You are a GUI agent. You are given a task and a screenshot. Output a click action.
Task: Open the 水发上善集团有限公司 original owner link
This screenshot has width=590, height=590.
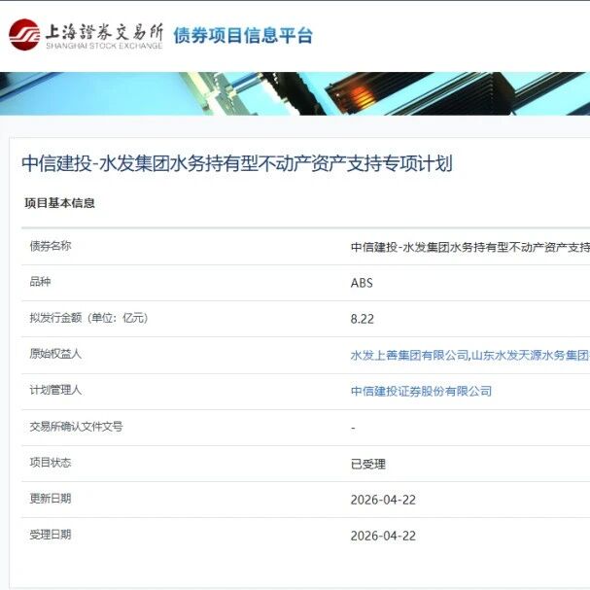click(409, 355)
